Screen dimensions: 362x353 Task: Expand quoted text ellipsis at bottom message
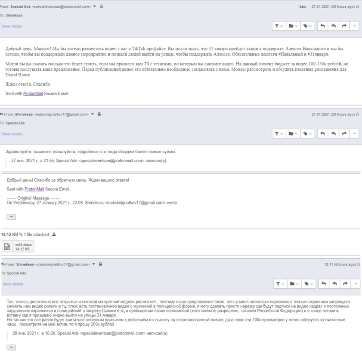point(11,347)
